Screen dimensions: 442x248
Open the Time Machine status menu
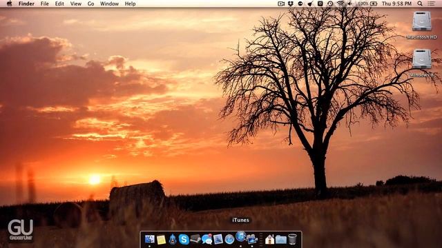(330, 3)
